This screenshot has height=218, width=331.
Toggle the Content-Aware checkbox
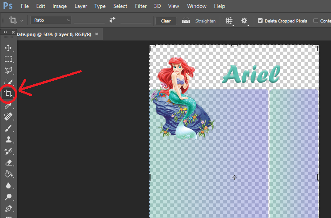pyautogui.click(x=316, y=20)
